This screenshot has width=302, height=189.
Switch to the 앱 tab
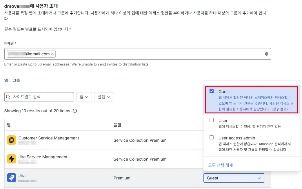[6, 80]
